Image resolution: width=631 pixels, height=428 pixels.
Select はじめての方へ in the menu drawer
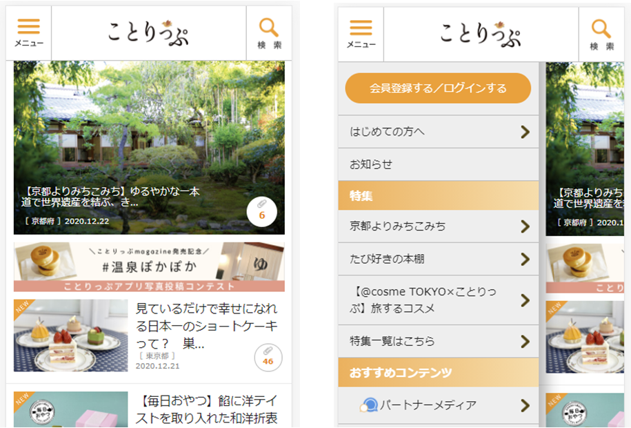(438, 132)
